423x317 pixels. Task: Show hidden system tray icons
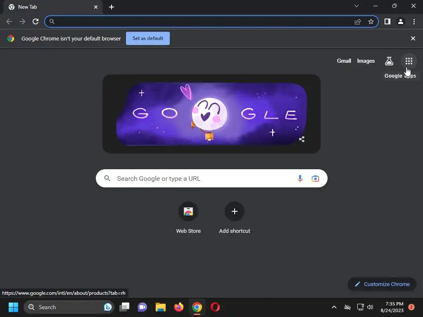click(x=334, y=307)
